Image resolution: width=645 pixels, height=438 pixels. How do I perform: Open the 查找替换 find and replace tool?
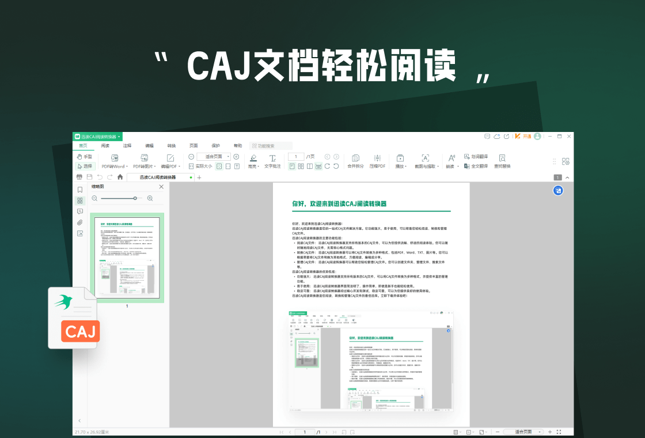click(x=502, y=161)
